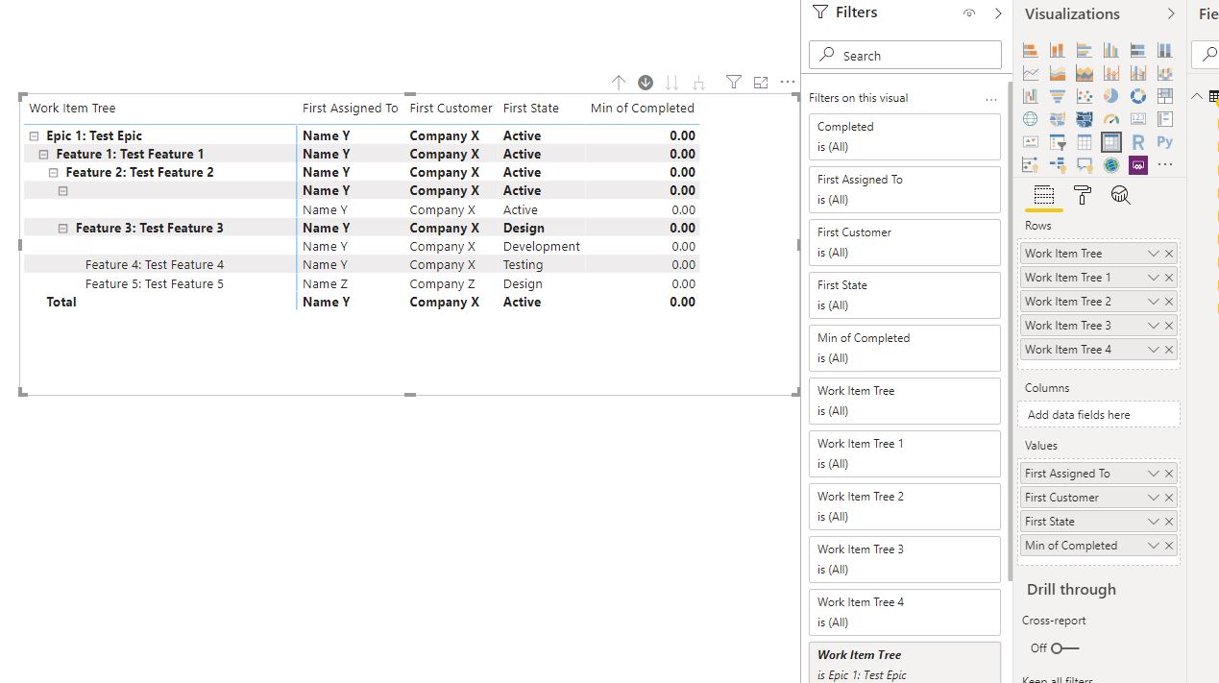
Task: Open the matrix visual's more options ellipsis
Action: 788,83
